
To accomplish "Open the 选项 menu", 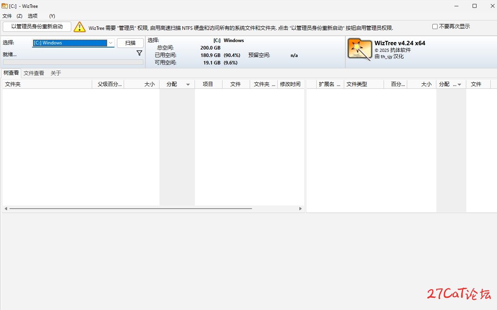I will coord(33,16).
